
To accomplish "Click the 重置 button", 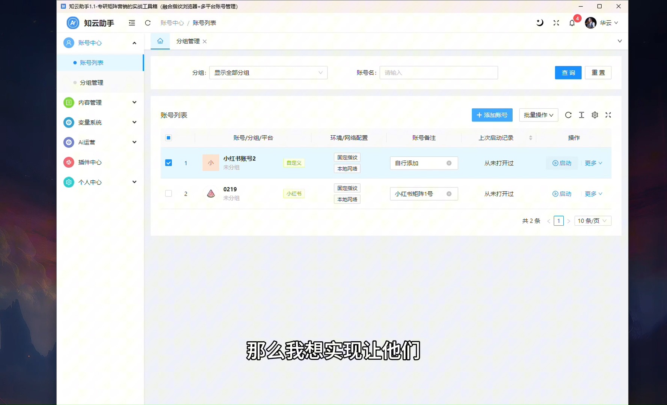I will [598, 73].
